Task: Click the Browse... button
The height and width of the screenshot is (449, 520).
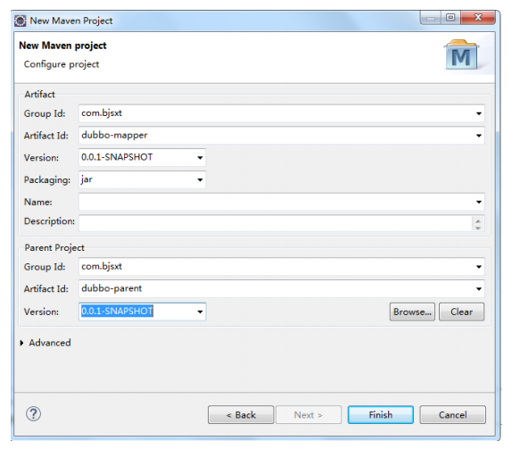Action: [412, 312]
